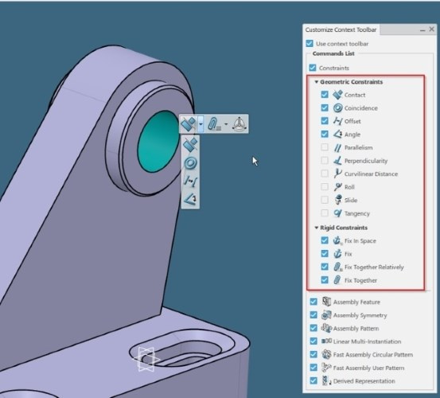Image resolution: width=440 pixels, height=398 pixels.
Task: Activate the robot compass icon in toolbar
Action: [239, 124]
